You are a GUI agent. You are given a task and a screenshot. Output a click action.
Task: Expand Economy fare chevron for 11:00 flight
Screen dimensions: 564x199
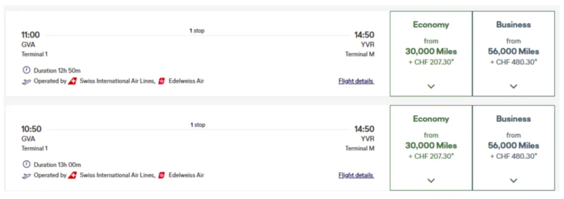click(431, 86)
